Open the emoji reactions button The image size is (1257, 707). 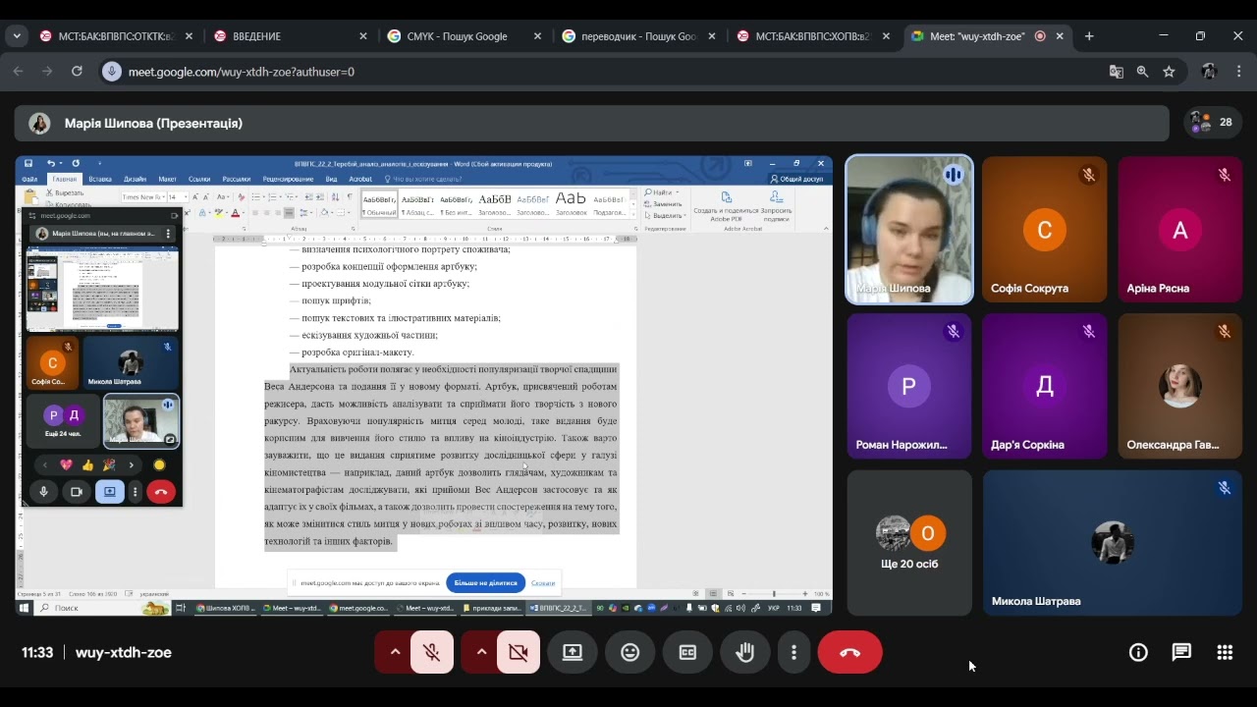630,652
